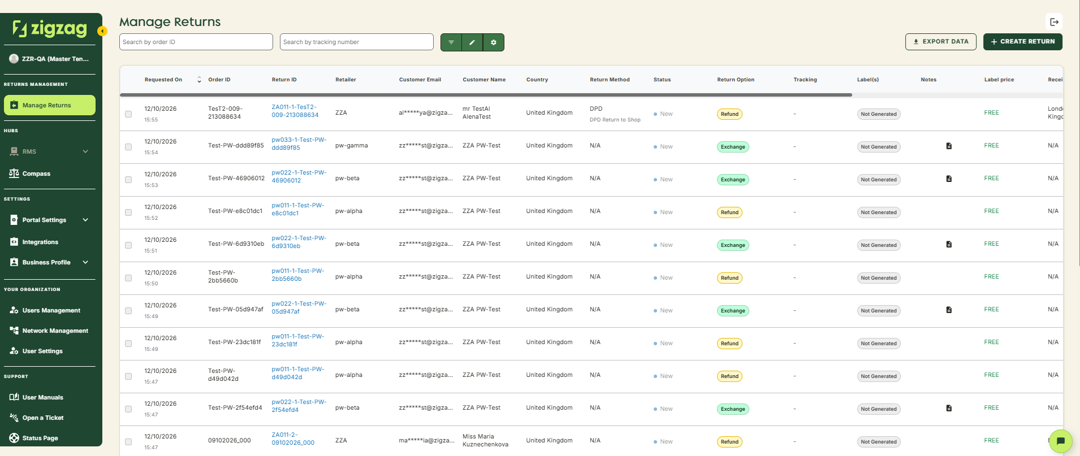Tick checkbox for order Test-PW-6d9310eb

click(128, 245)
